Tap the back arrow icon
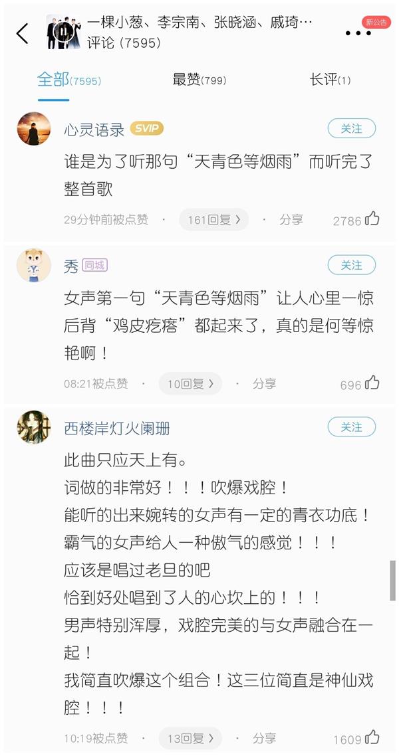 tap(22, 33)
